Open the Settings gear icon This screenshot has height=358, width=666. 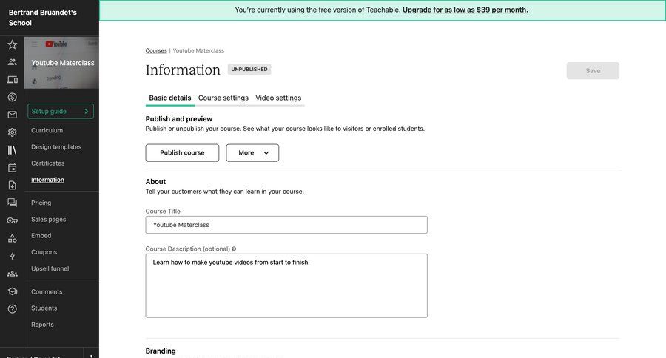click(13, 132)
